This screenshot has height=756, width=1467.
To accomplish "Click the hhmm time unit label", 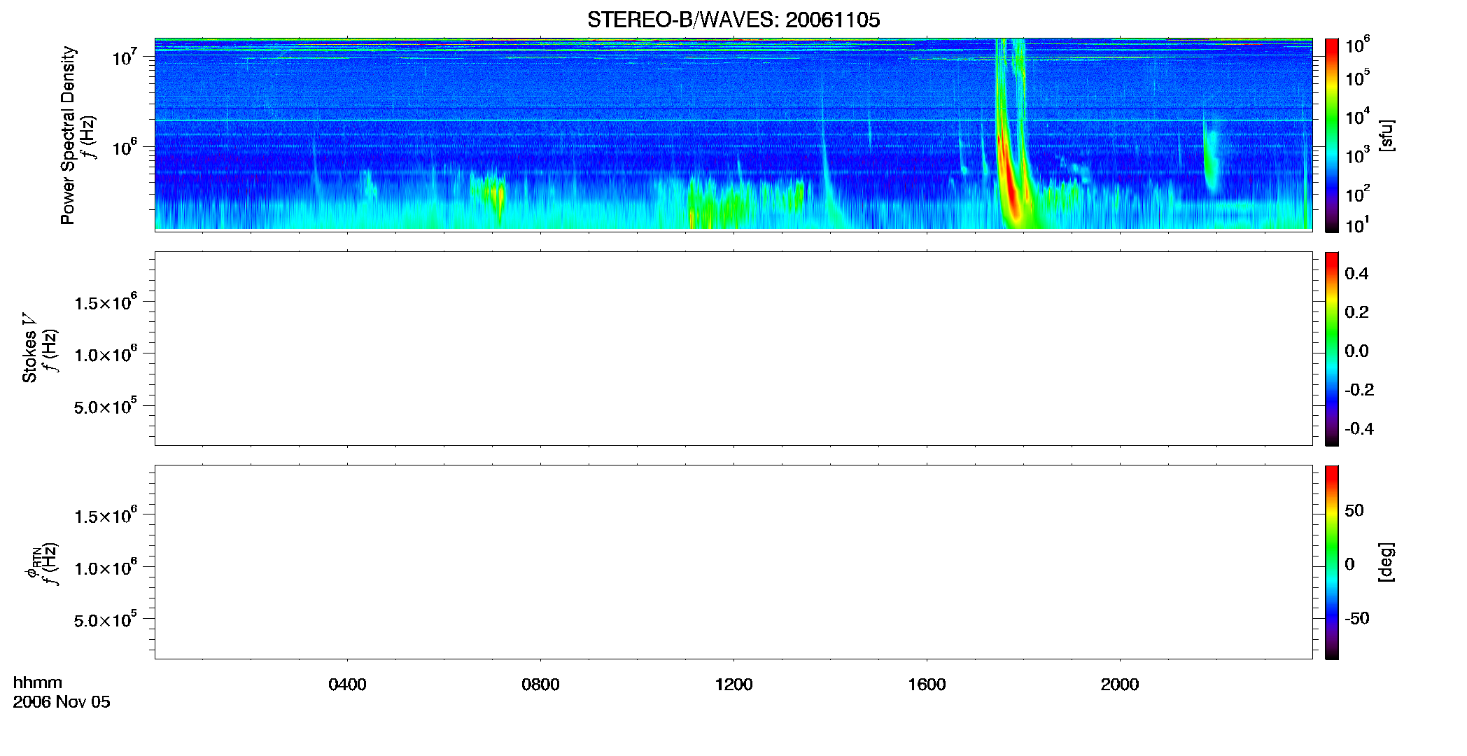I will tap(38, 682).
